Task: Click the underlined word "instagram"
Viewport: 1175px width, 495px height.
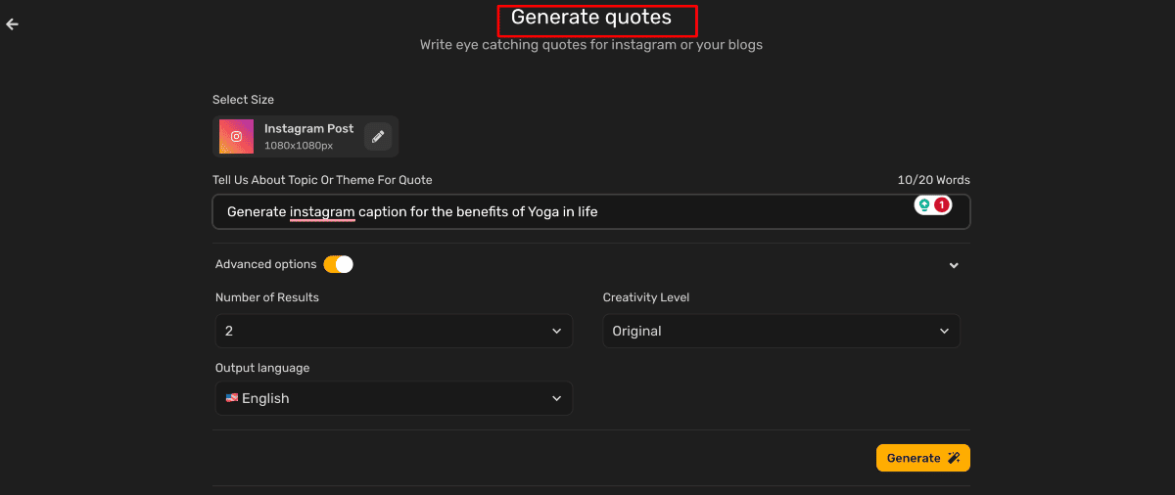Action: (322, 211)
